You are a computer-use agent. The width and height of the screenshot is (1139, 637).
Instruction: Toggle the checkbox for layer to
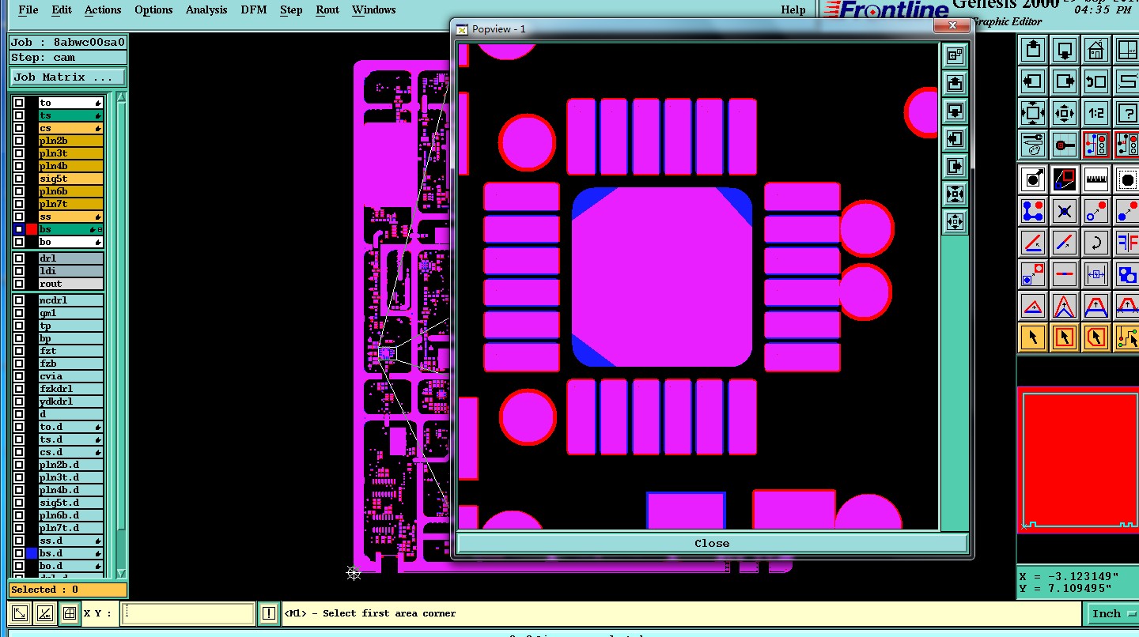click(19, 103)
